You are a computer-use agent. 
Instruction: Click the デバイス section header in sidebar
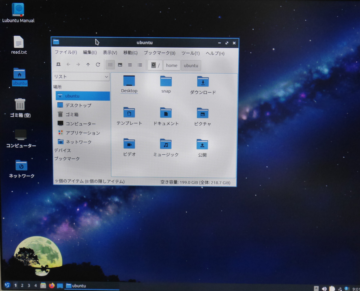click(62, 150)
